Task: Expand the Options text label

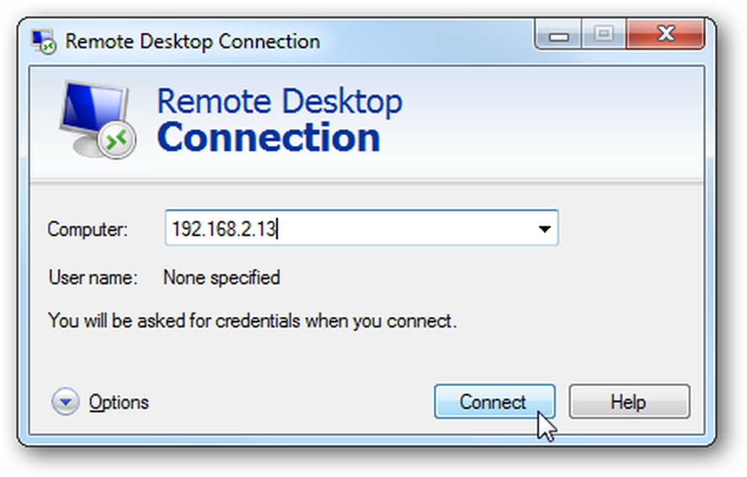Action: (119, 403)
